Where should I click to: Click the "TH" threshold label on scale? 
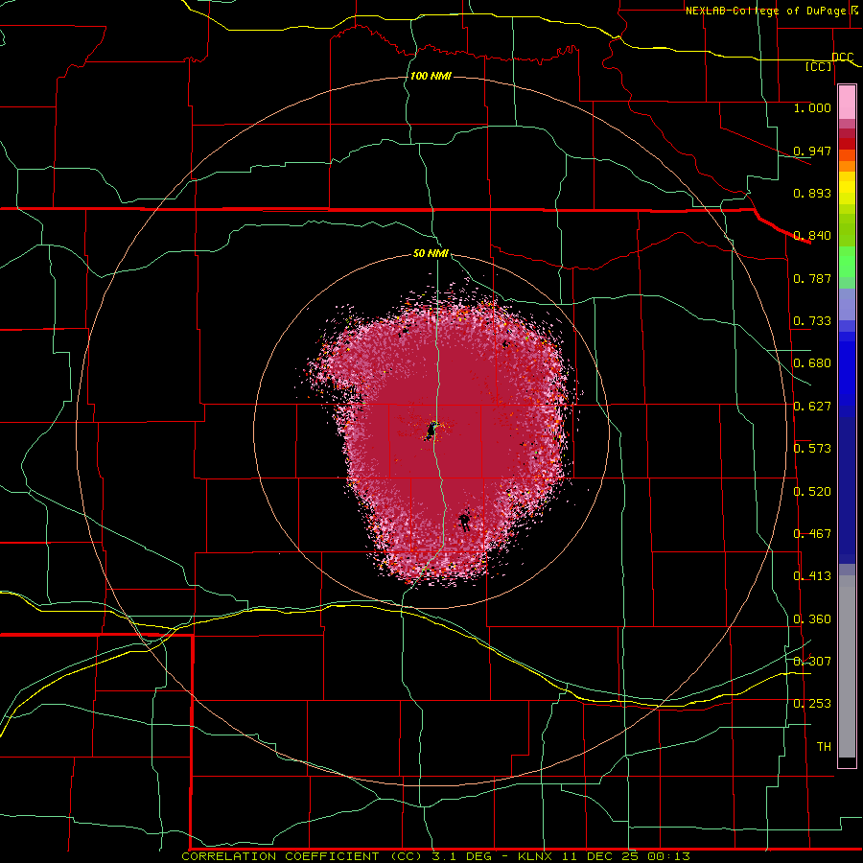824,747
